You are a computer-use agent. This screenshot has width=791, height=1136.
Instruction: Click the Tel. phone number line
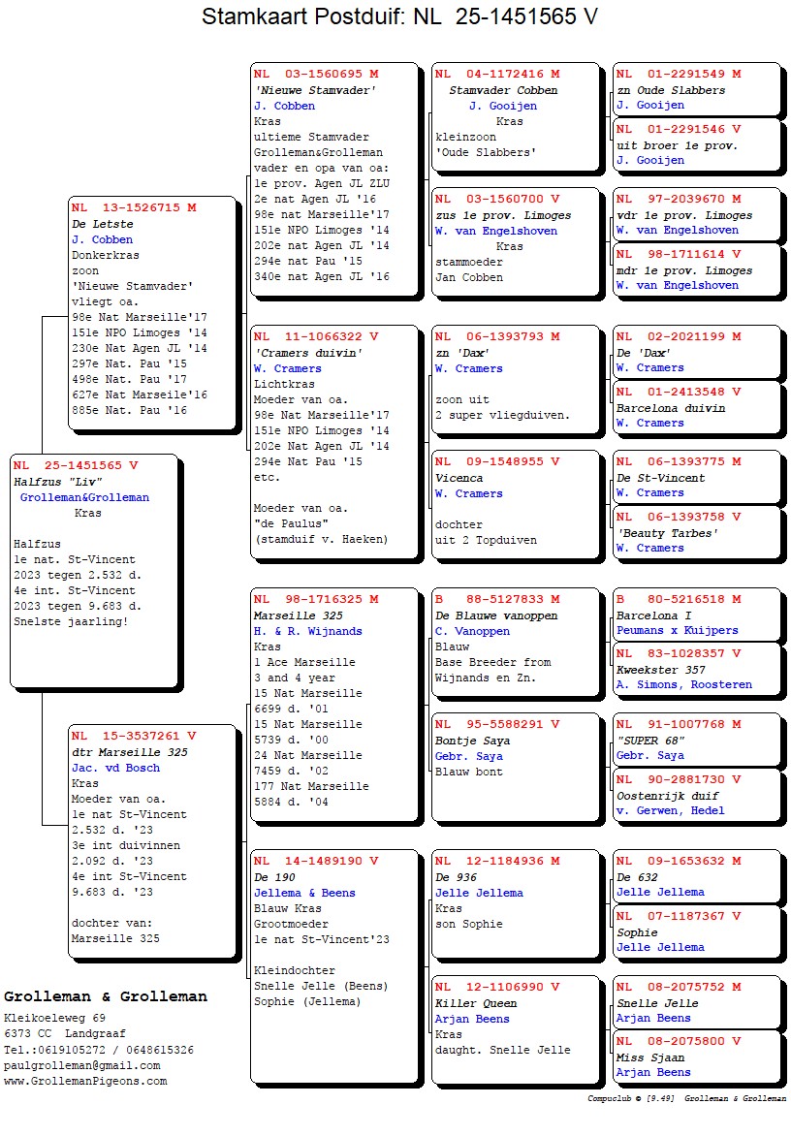click(98, 1050)
